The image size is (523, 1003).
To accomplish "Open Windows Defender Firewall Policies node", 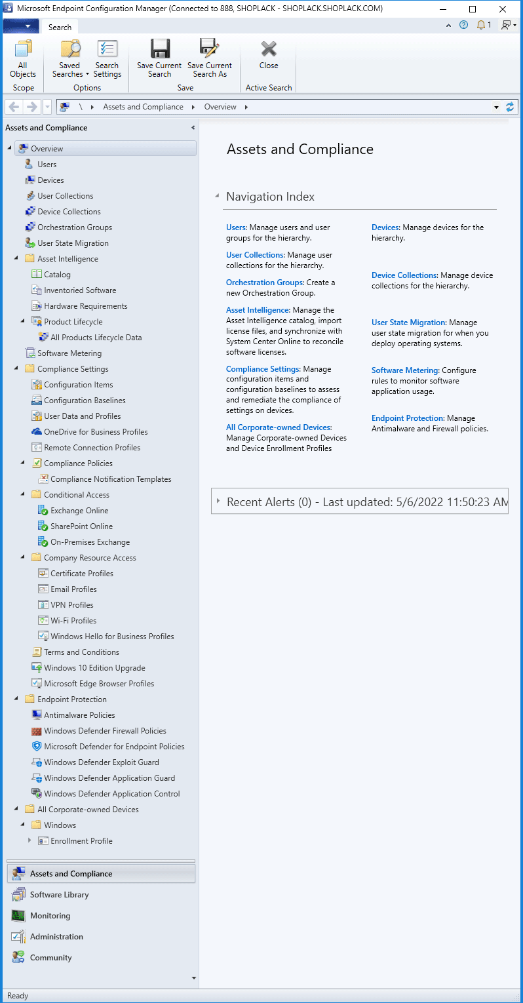I will click(105, 731).
